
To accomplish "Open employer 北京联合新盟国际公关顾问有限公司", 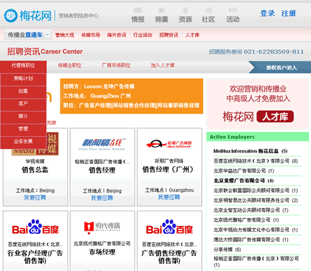I will (x=255, y=190).
